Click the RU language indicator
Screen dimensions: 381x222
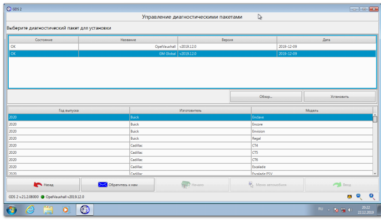coord(320,209)
